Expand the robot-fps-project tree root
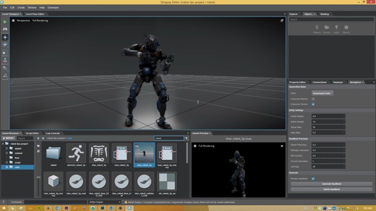Viewport: 376px width, 211px height. 3,144
